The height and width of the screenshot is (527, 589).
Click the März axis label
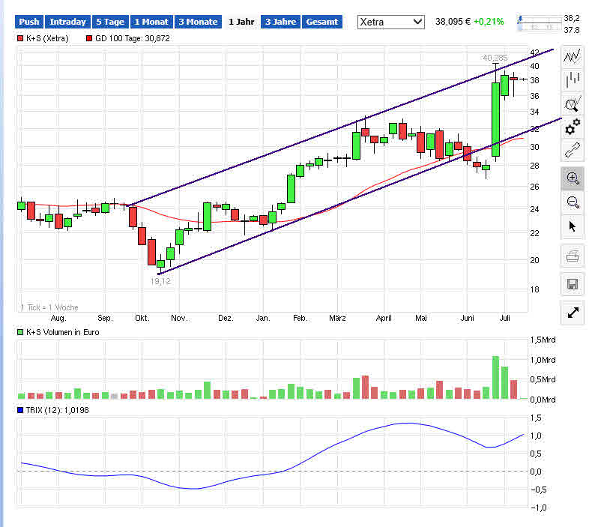pyautogui.click(x=337, y=318)
